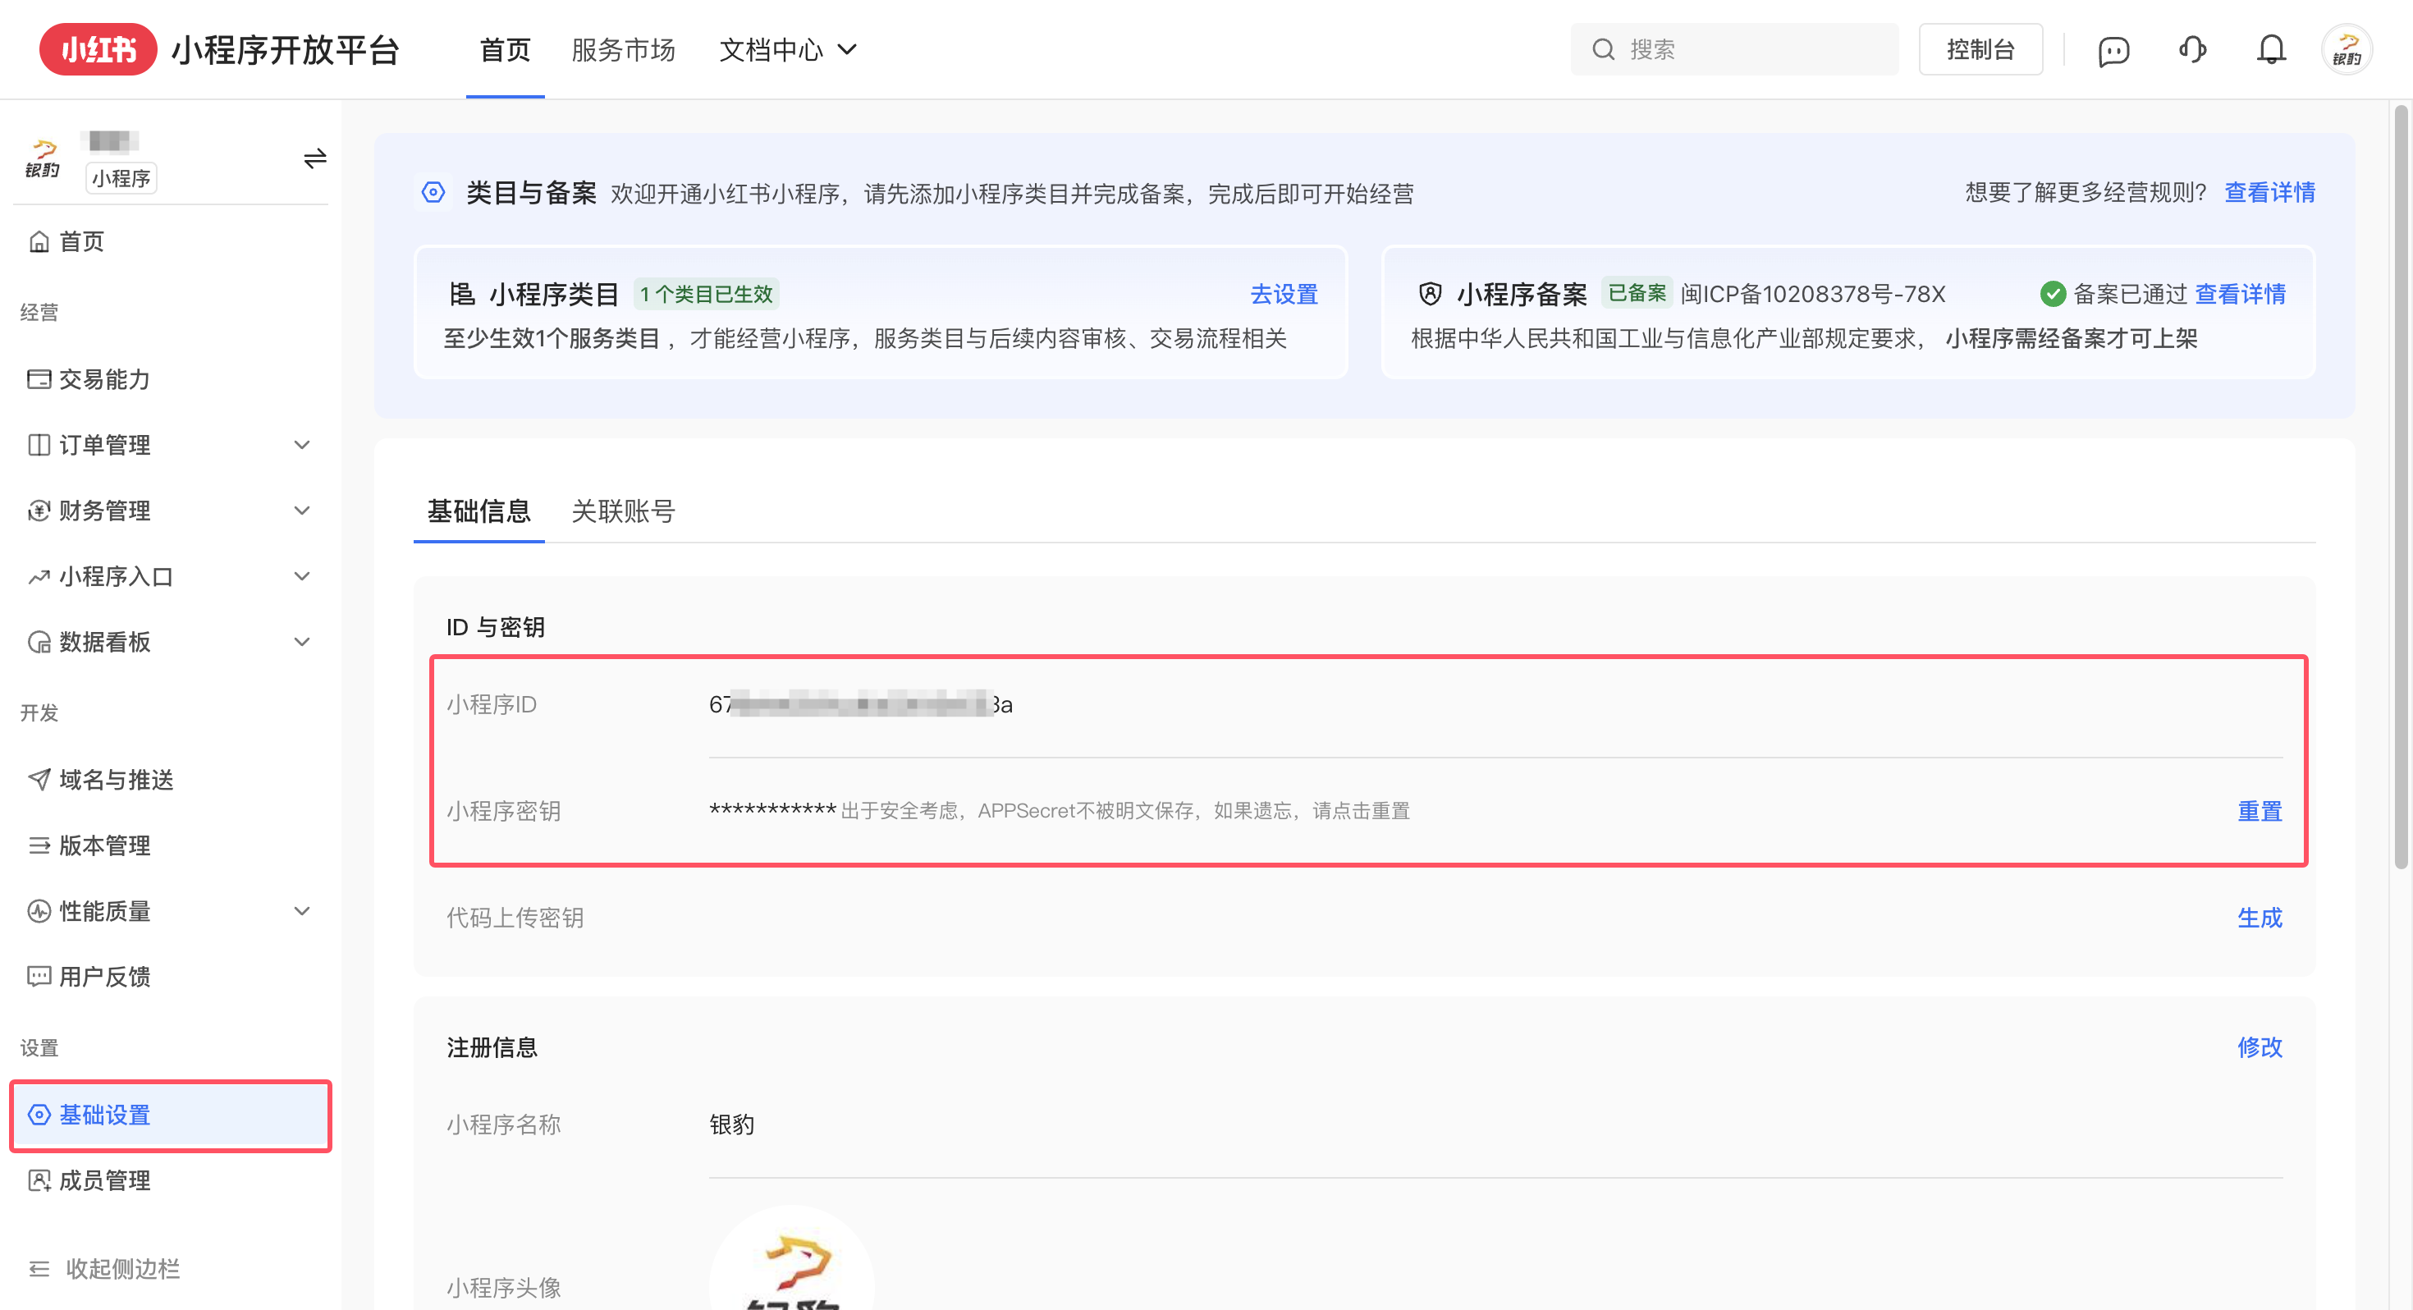This screenshot has width=2413, height=1310.
Task: Select 版本管理 in the sidebar
Action: coord(105,845)
